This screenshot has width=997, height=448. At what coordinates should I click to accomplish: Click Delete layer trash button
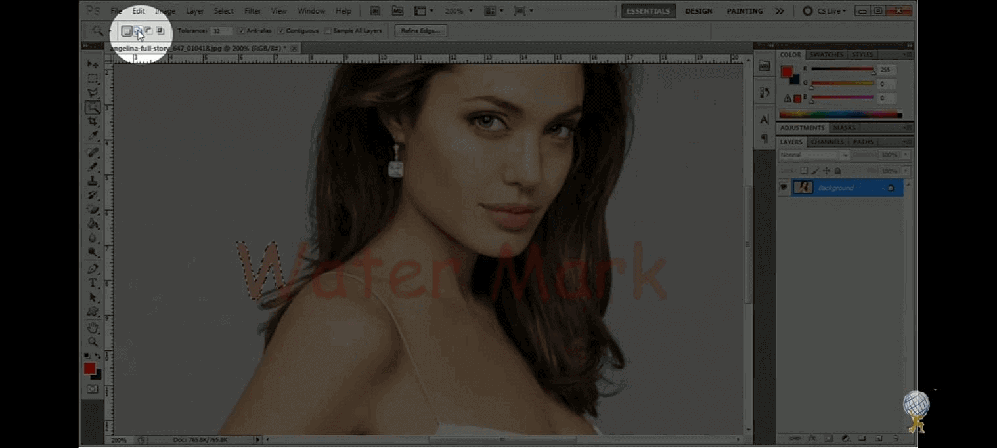(x=895, y=438)
